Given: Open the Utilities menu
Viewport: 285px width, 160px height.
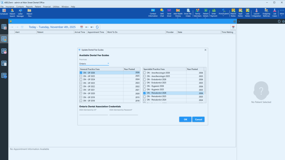Looking at the screenshot, I should [x=56, y=6].
